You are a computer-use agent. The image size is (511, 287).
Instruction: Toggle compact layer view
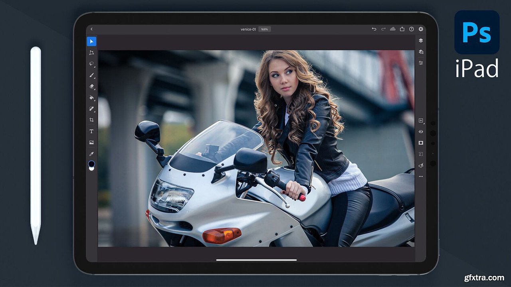coord(421,41)
